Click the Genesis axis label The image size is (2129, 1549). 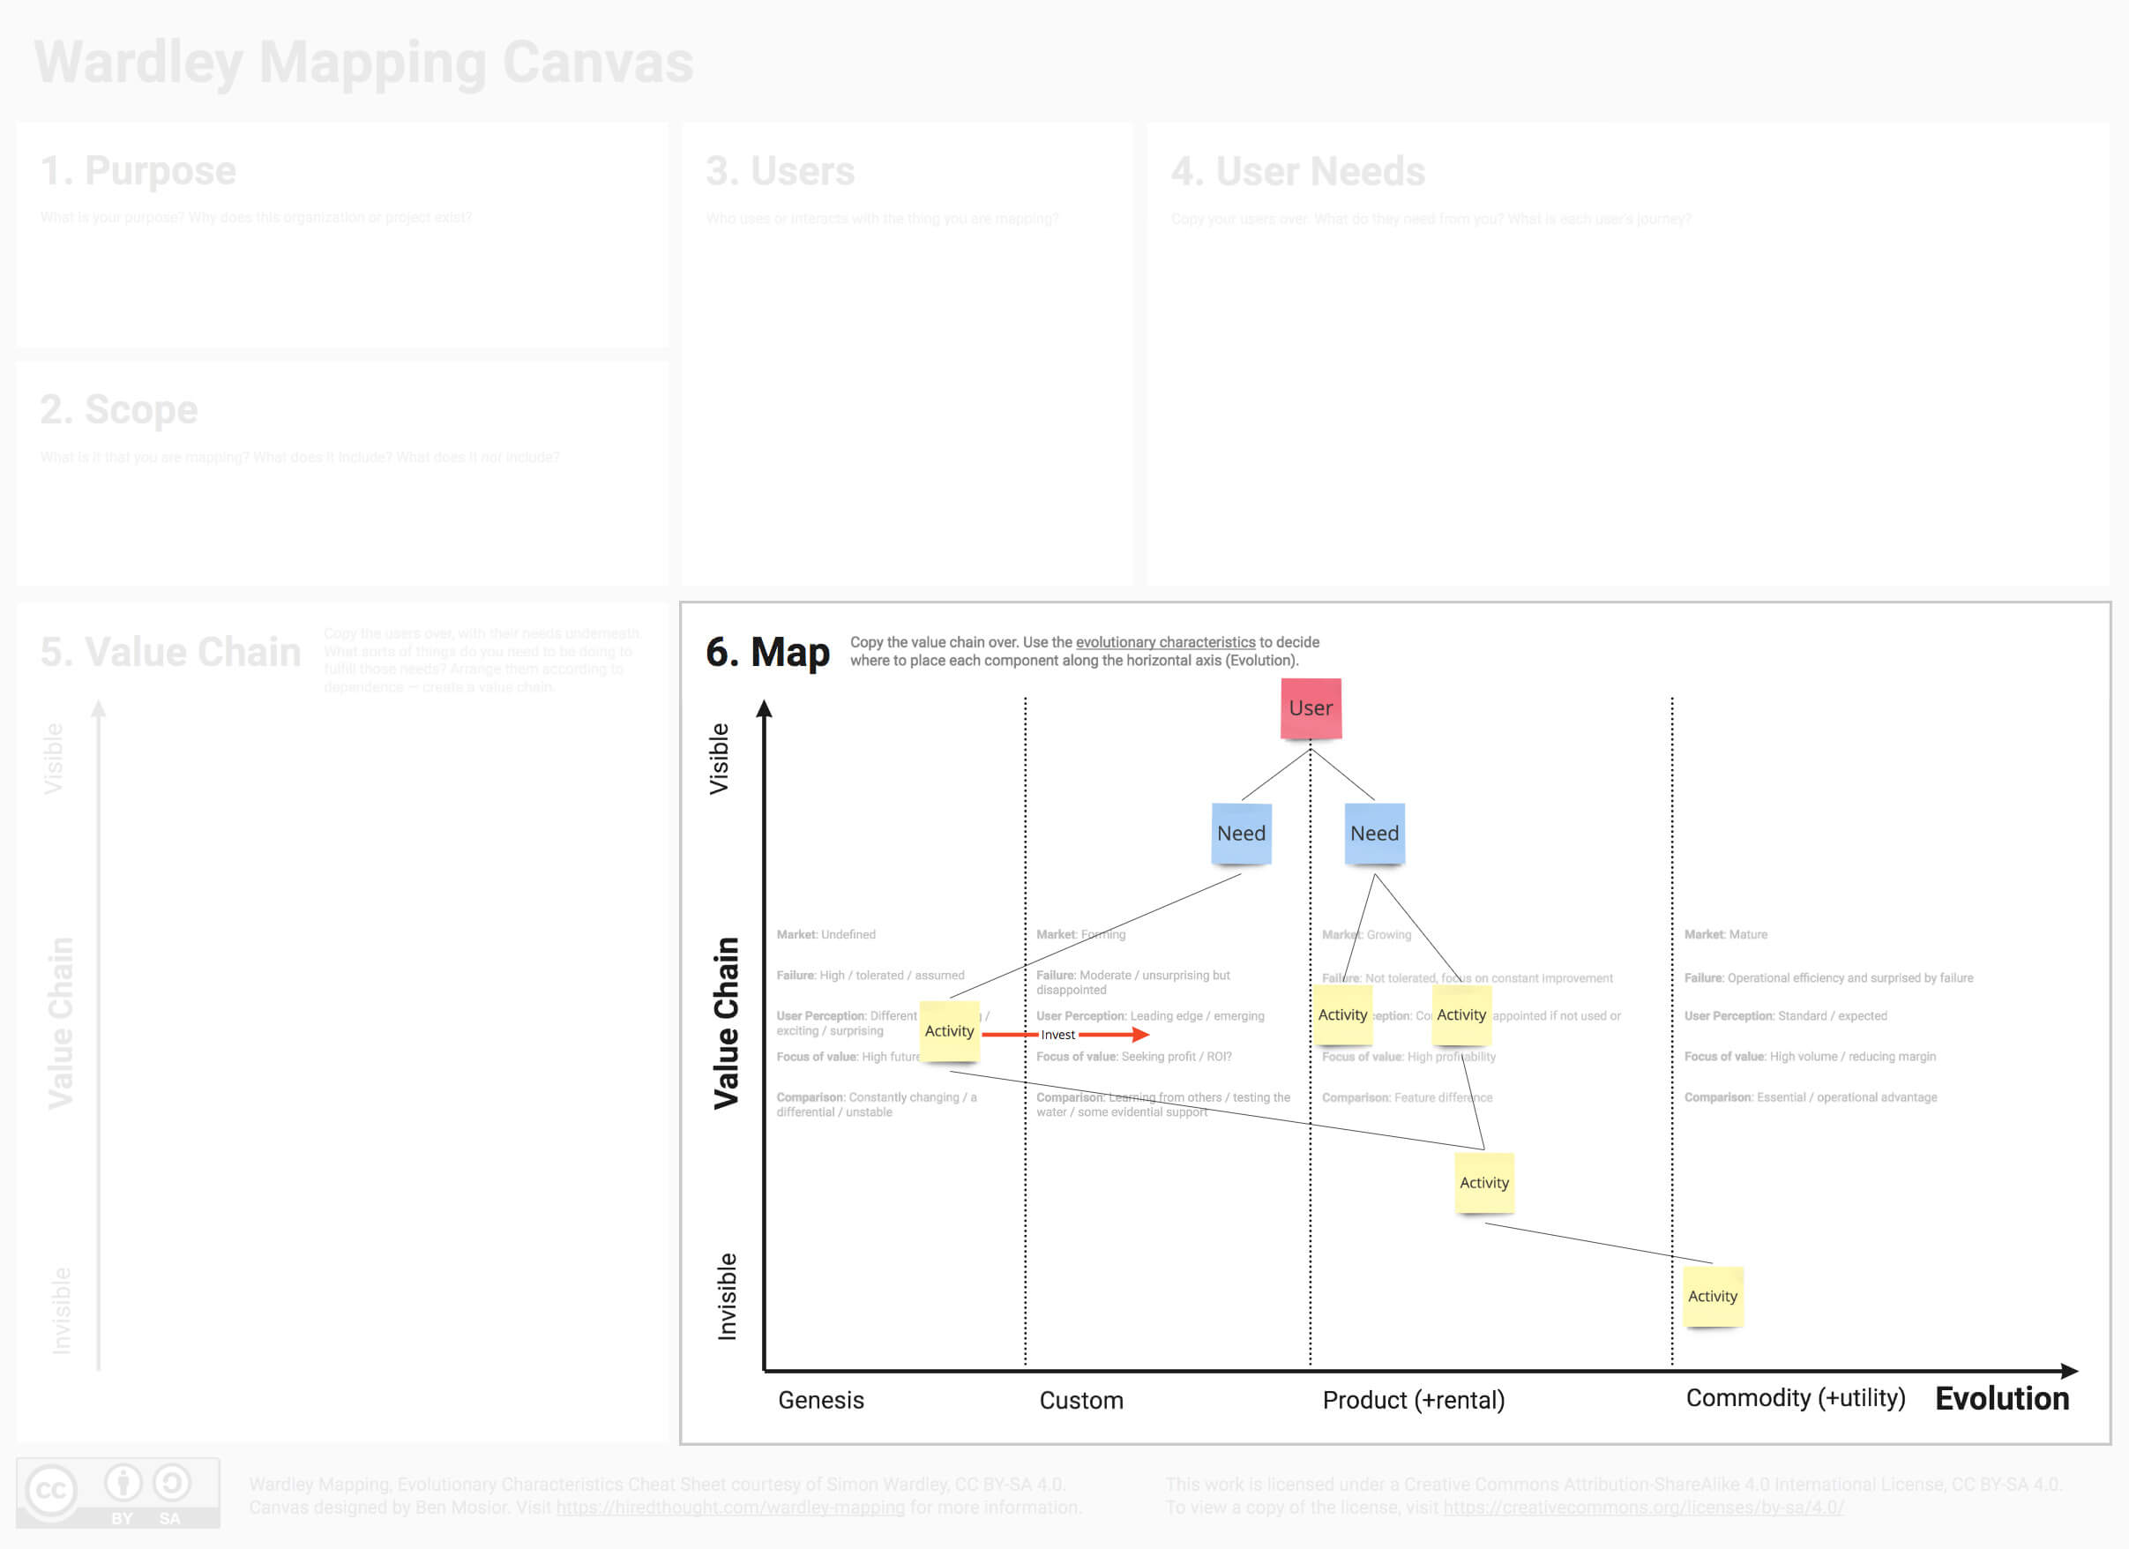[820, 1400]
